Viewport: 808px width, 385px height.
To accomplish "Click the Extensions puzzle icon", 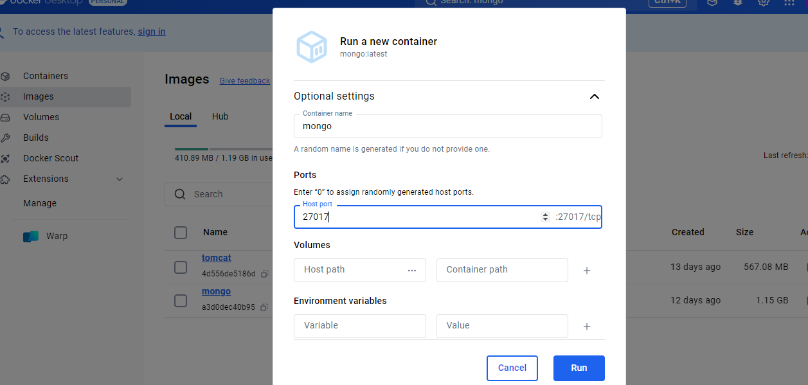I will (5, 179).
